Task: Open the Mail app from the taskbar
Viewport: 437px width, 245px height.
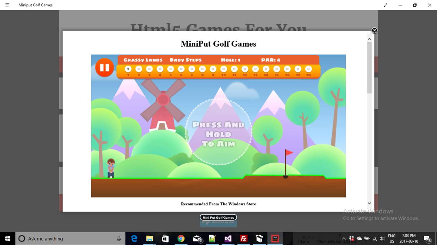Action: pos(197,239)
